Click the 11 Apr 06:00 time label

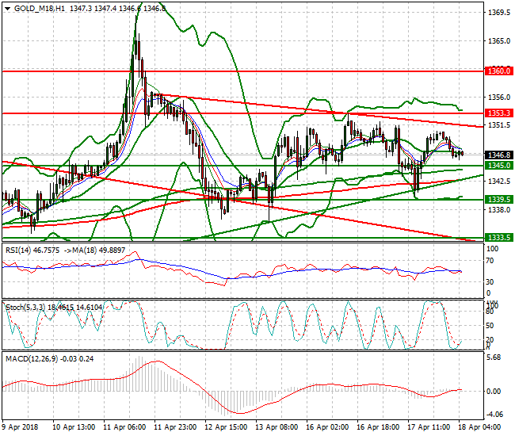pos(124,427)
